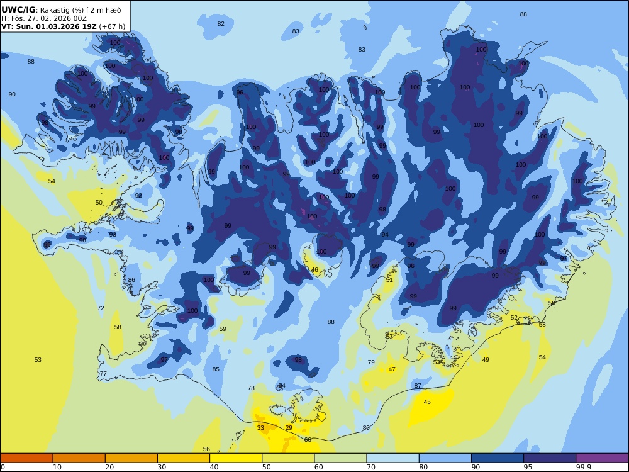Click the 10–20 orange legend swatch
Image resolution: width=629 pixels, height=472 pixels.
pos(79,458)
